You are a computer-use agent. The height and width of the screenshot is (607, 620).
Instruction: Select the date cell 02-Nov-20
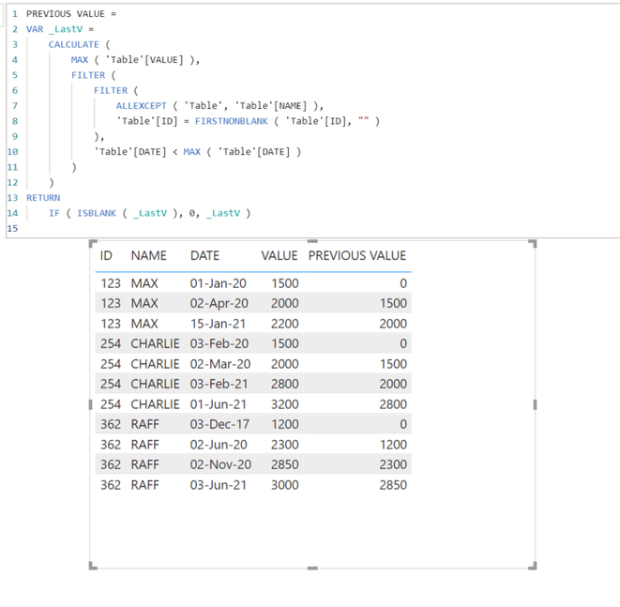click(220, 464)
